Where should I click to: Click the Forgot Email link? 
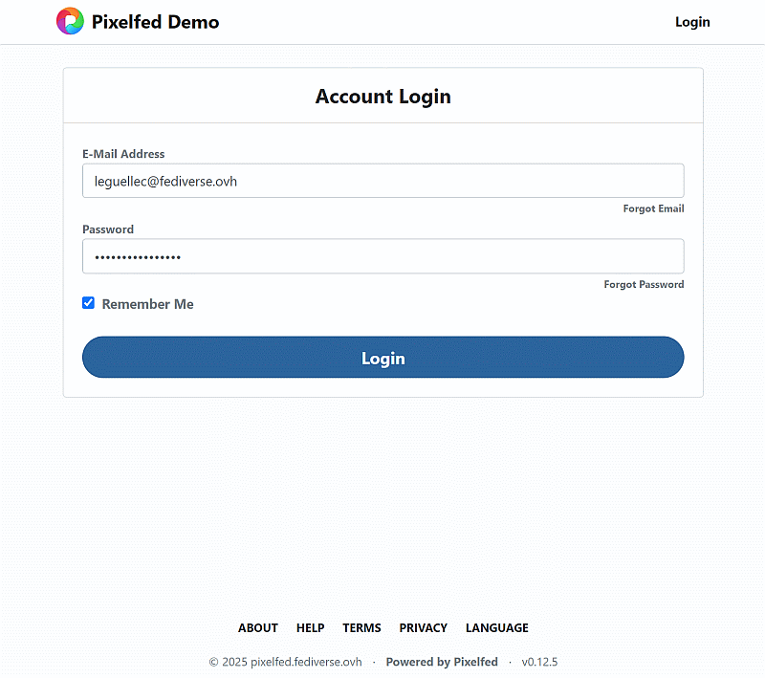[x=653, y=208]
